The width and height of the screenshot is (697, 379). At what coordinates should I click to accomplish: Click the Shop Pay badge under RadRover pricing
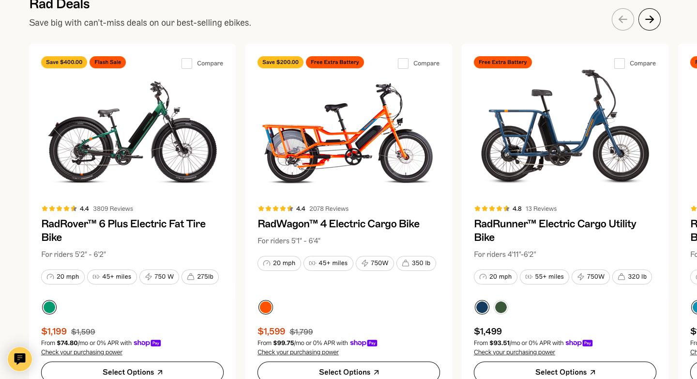(x=147, y=343)
